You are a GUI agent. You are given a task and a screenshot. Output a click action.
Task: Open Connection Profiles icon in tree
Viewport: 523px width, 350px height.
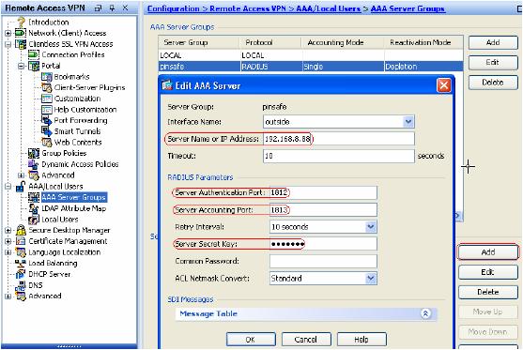[34, 54]
